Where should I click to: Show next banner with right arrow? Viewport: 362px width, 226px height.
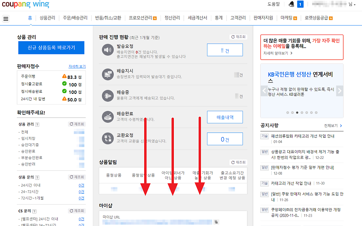pyautogui.click(x=339, y=90)
